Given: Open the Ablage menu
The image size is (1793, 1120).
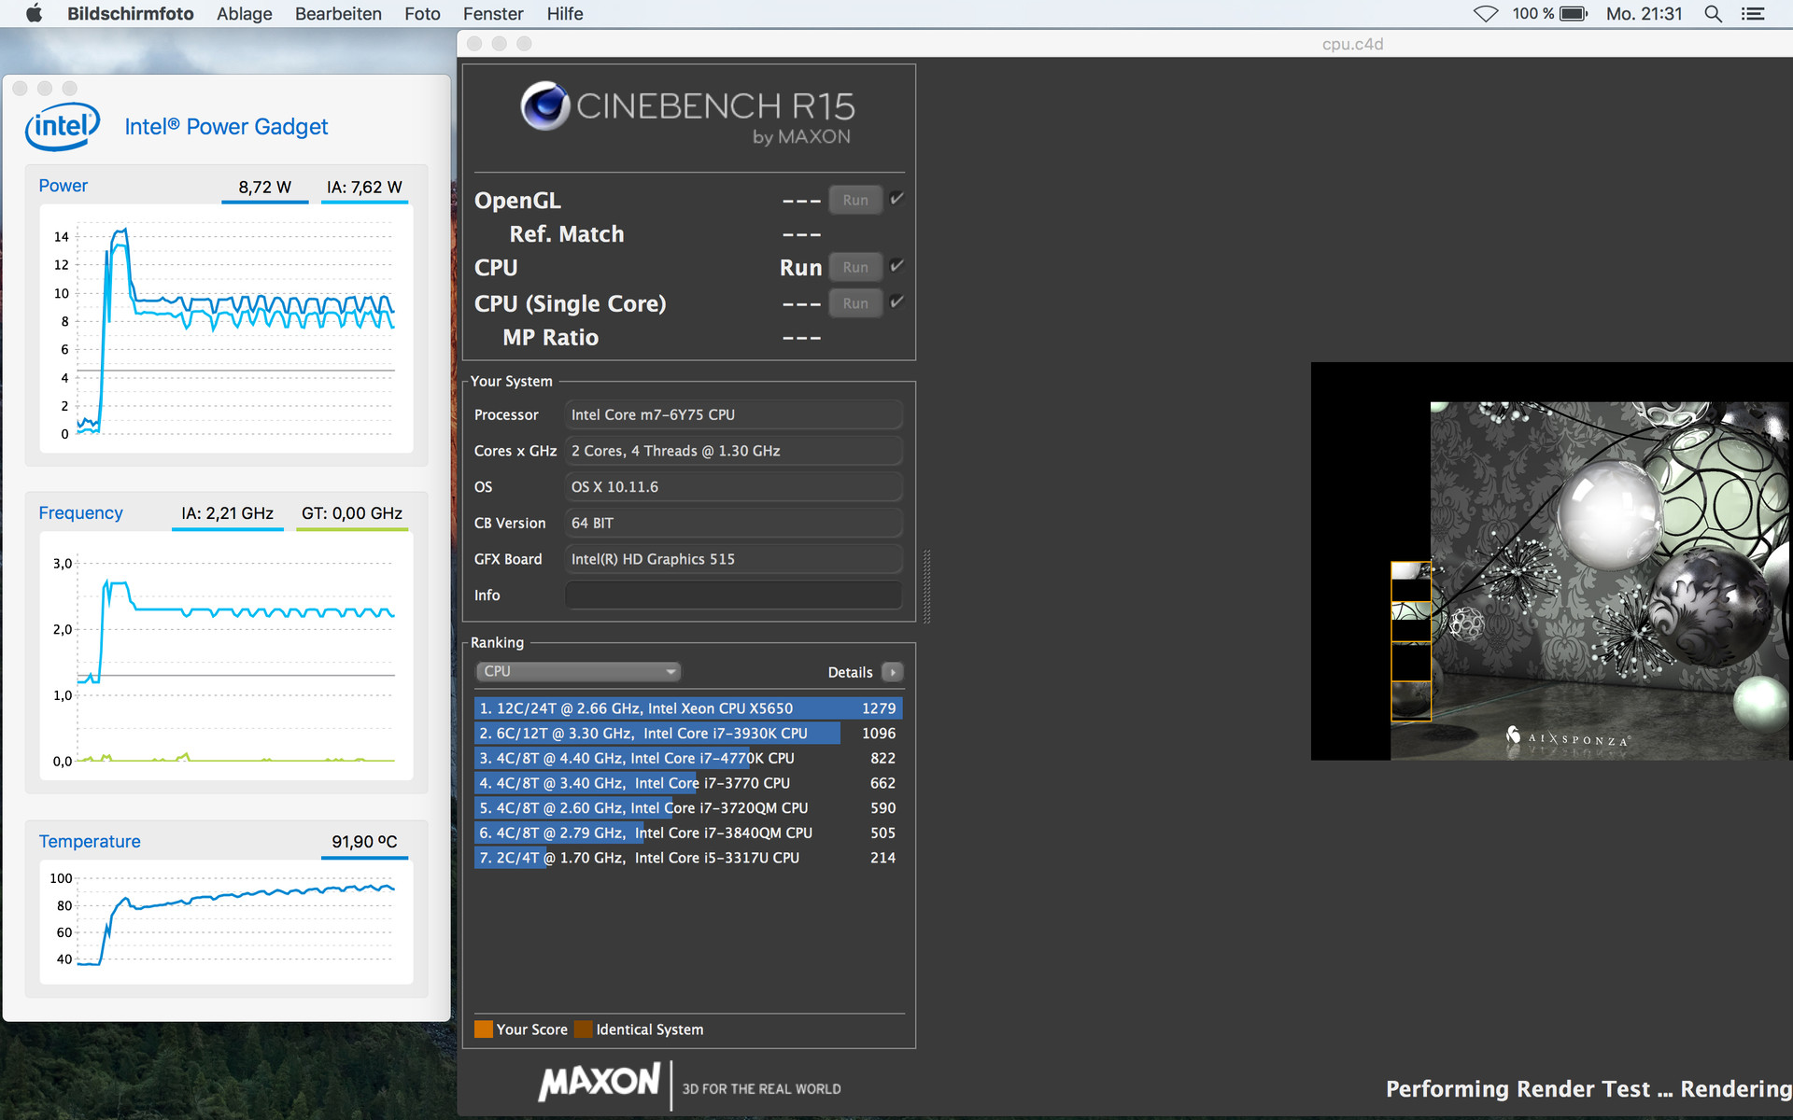Looking at the screenshot, I should [x=245, y=13].
